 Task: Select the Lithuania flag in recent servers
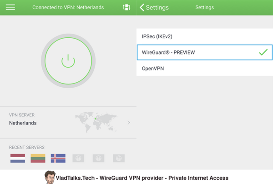pyautogui.click(x=38, y=158)
